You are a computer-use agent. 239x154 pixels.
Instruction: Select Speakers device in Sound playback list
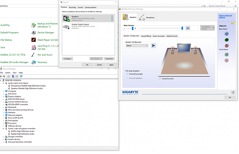coord(88,18)
